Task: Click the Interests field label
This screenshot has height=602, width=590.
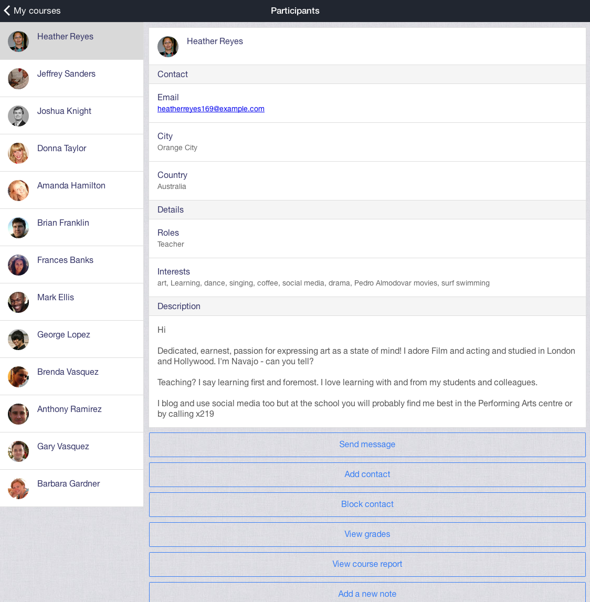Action: coord(174,271)
